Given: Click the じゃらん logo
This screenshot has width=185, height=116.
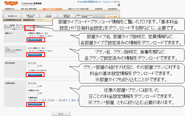Looking at the screenshot, I should click(x=11, y=3).
